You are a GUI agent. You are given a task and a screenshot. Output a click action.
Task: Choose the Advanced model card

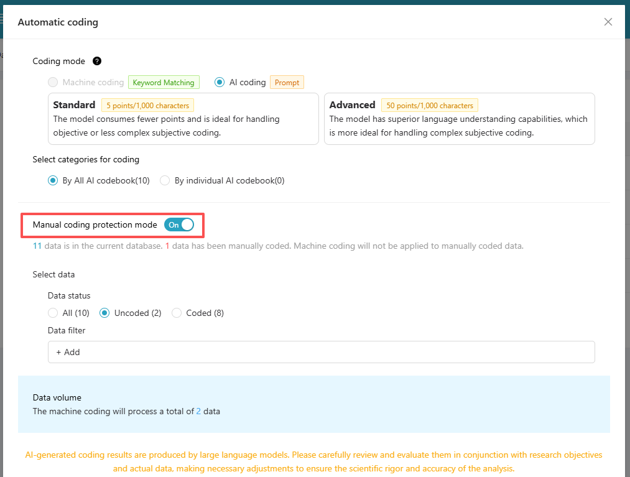pyautogui.click(x=459, y=119)
